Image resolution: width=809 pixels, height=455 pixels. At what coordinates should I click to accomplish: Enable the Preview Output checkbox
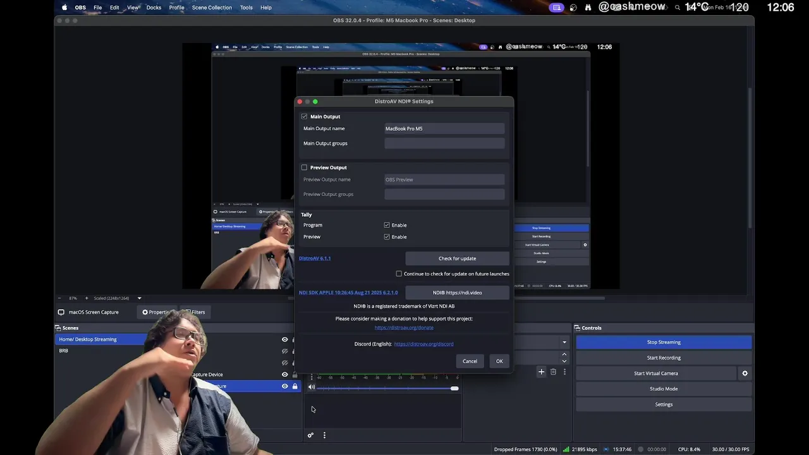pos(304,167)
